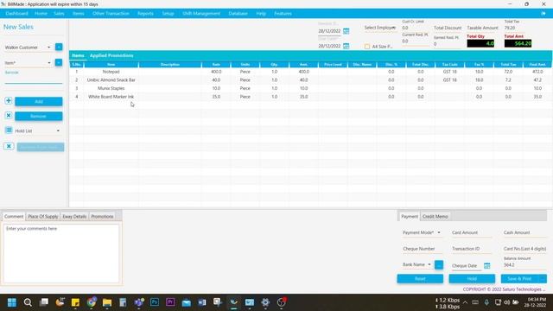Click the Cheque Number field
This screenshot has height=311, width=553.
(x=422, y=249)
